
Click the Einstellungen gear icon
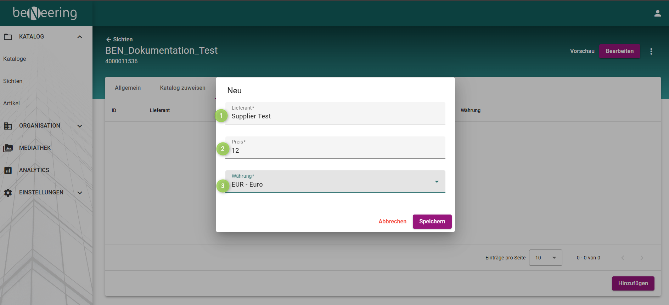[x=8, y=193]
